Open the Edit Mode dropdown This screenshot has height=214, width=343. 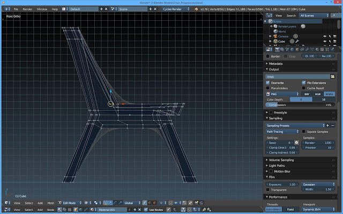coord(70,203)
